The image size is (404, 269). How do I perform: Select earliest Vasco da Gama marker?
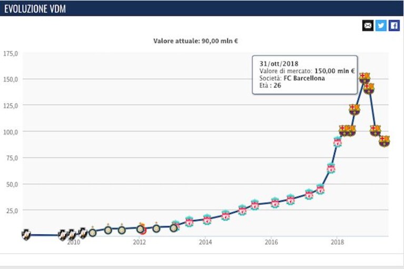click(26, 234)
